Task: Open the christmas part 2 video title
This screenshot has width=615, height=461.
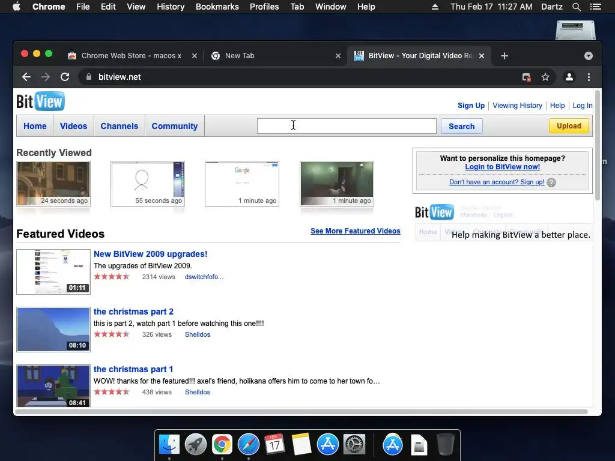Action: click(x=133, y=312)
